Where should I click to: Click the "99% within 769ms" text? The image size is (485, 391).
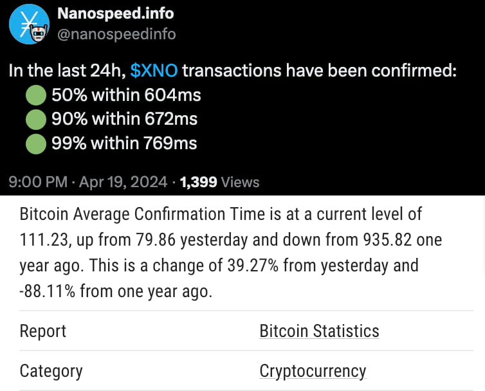[124, 143]
